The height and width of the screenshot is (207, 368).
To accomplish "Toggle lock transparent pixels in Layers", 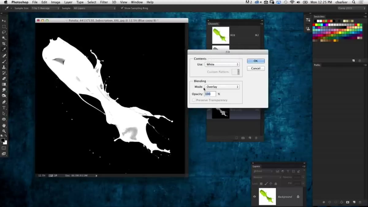I will 261,184.
